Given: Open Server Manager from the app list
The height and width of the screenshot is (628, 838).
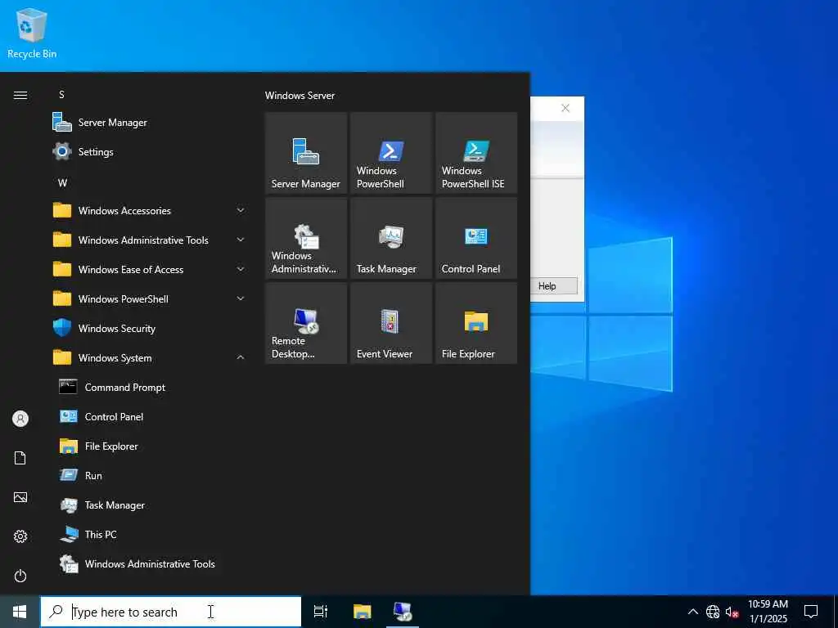Looking at the screenshot, I should 150,123.
